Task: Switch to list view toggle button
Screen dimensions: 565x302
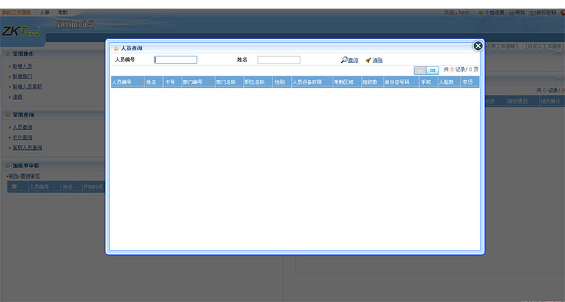Action: 421,70
